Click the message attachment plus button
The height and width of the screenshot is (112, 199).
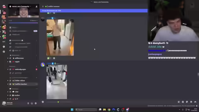[x=43, y=102]
